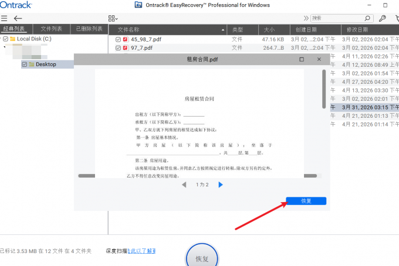Go back with the left arrow icon
Viewport: 399px width, 266px height.
click(x=18, y=18)
